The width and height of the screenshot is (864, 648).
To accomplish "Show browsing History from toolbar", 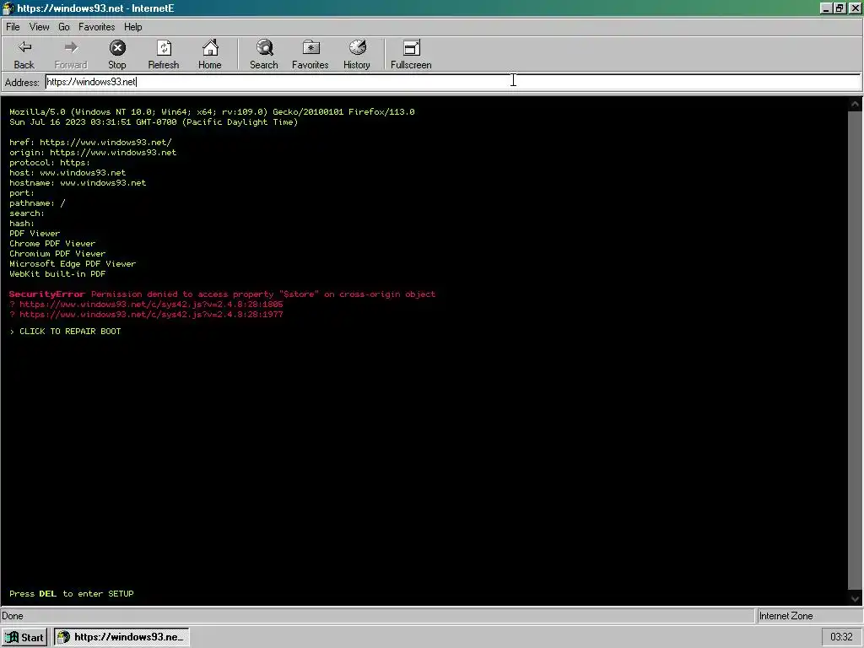I will pos(357,55).
